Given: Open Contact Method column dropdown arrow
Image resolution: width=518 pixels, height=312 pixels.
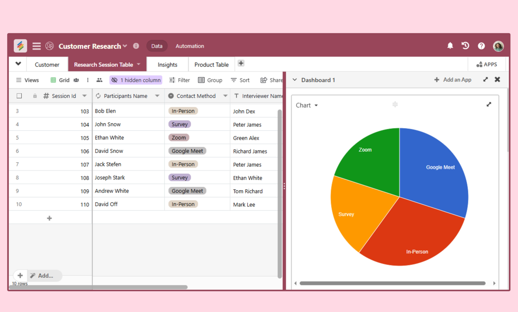Looking at the screenshot, I should click(225, 96).
